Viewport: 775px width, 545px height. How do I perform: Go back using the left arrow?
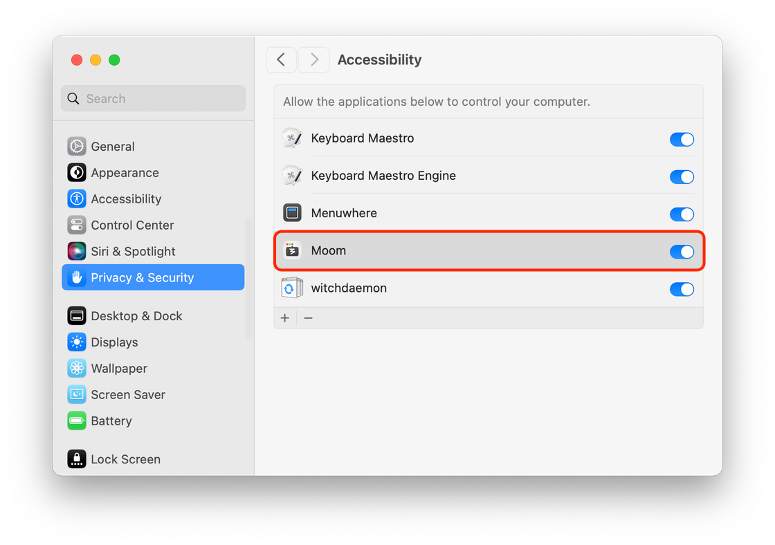281,59
